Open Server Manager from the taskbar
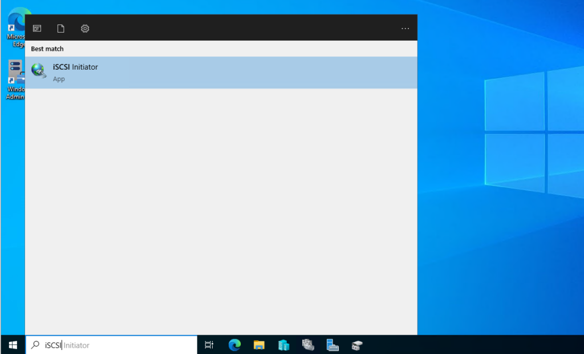584x354 pixels. click(x=332, y=345)
